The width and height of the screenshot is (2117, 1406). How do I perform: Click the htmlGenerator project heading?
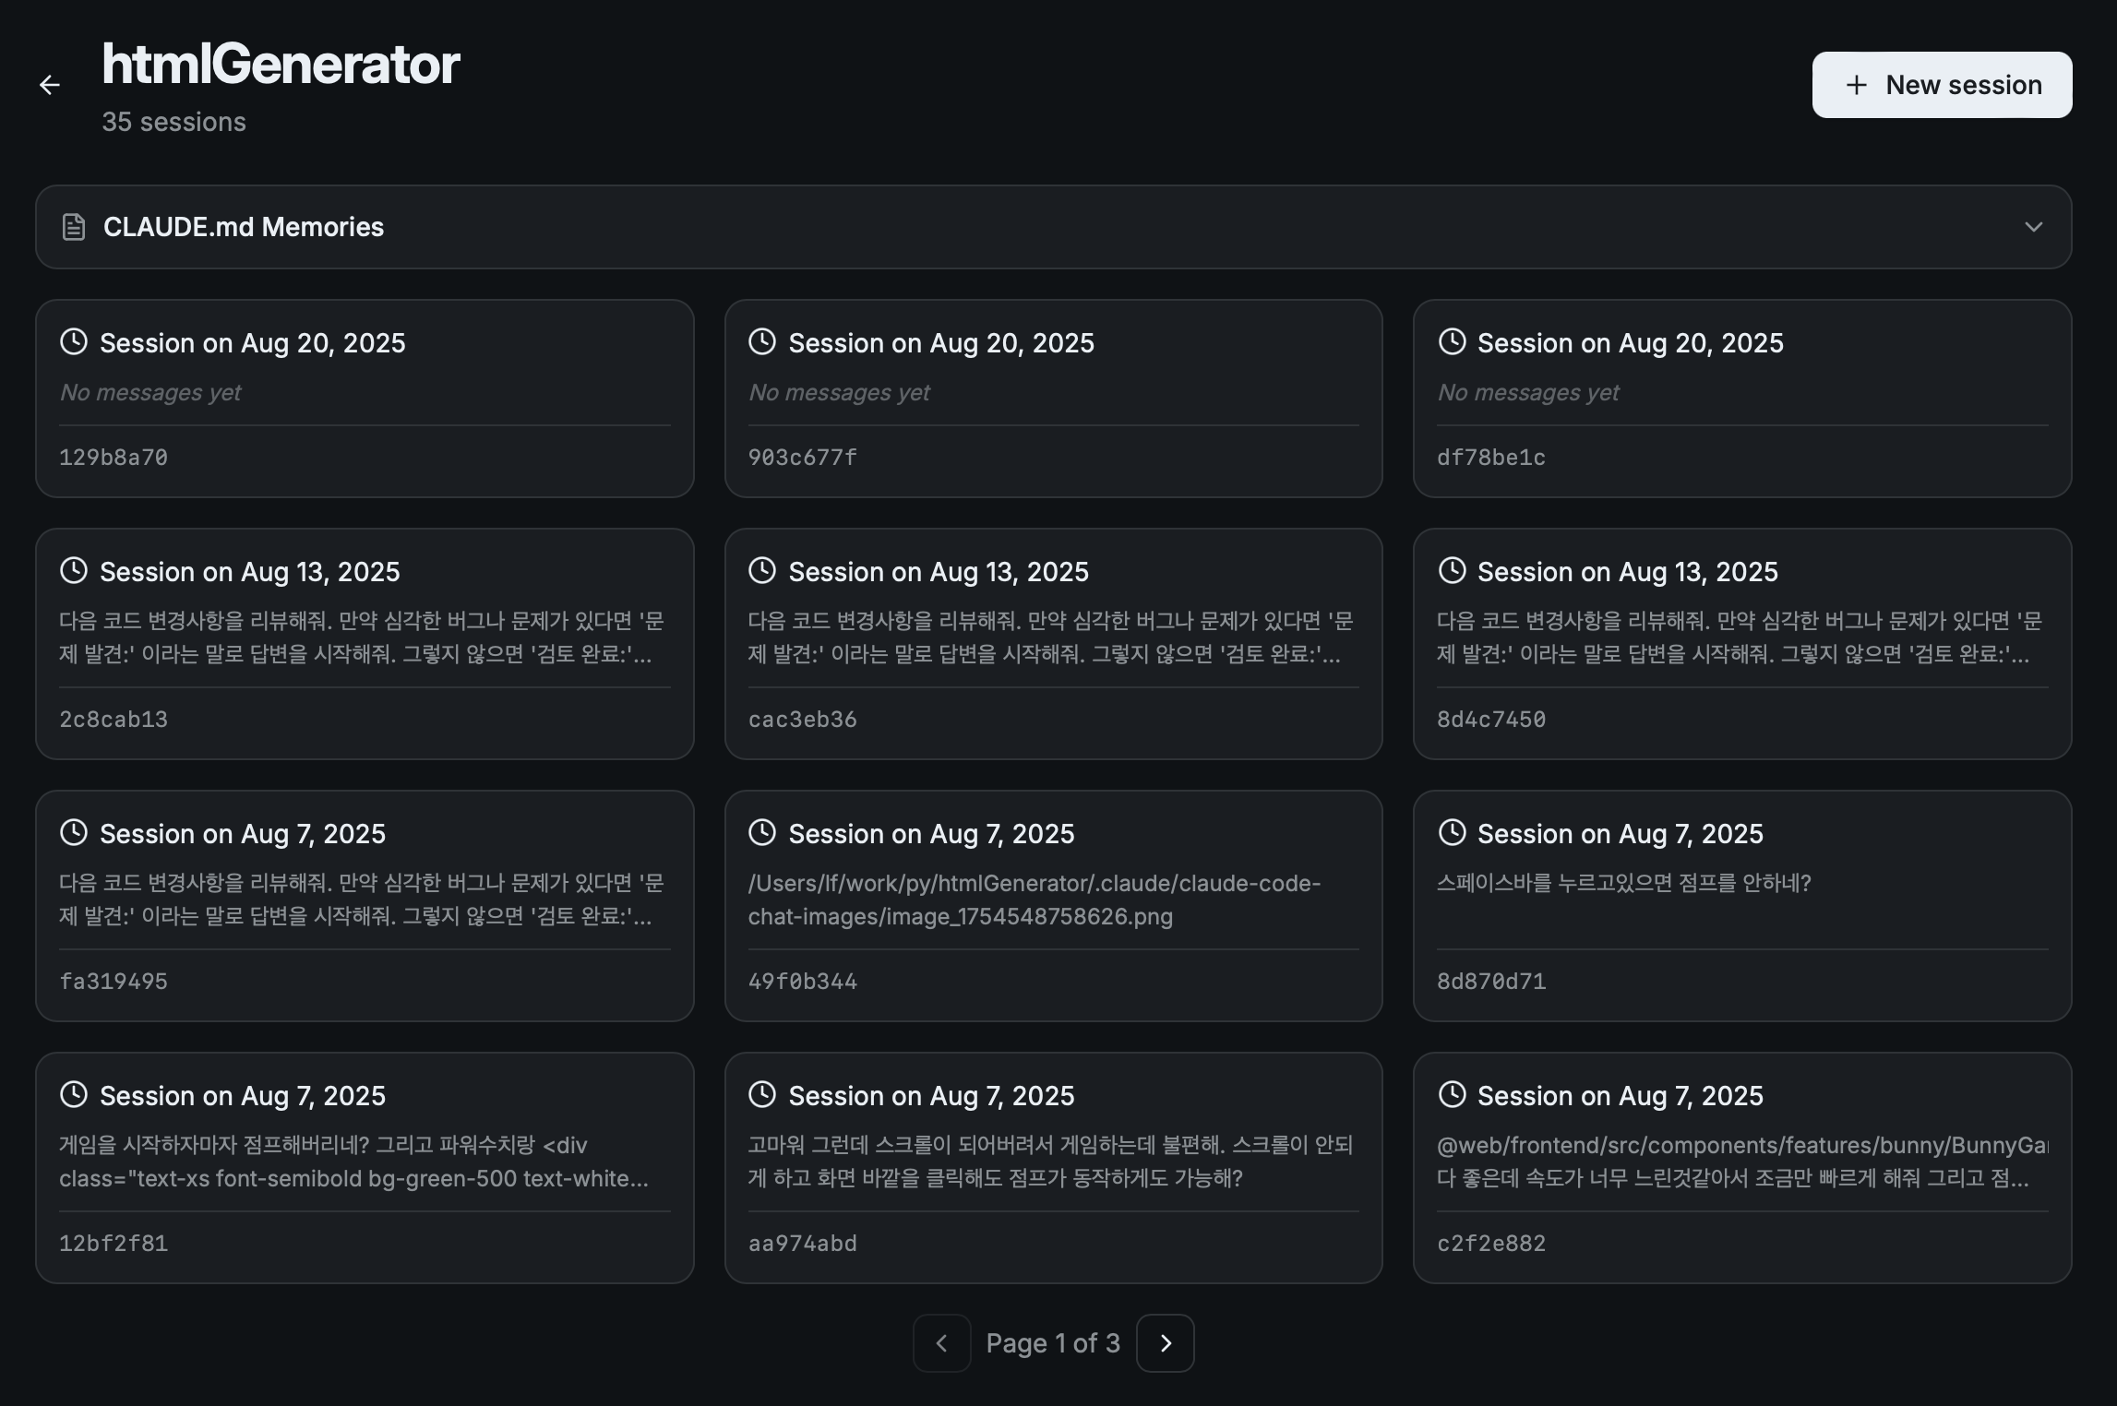pyautogui.click(x=281, y=63)
